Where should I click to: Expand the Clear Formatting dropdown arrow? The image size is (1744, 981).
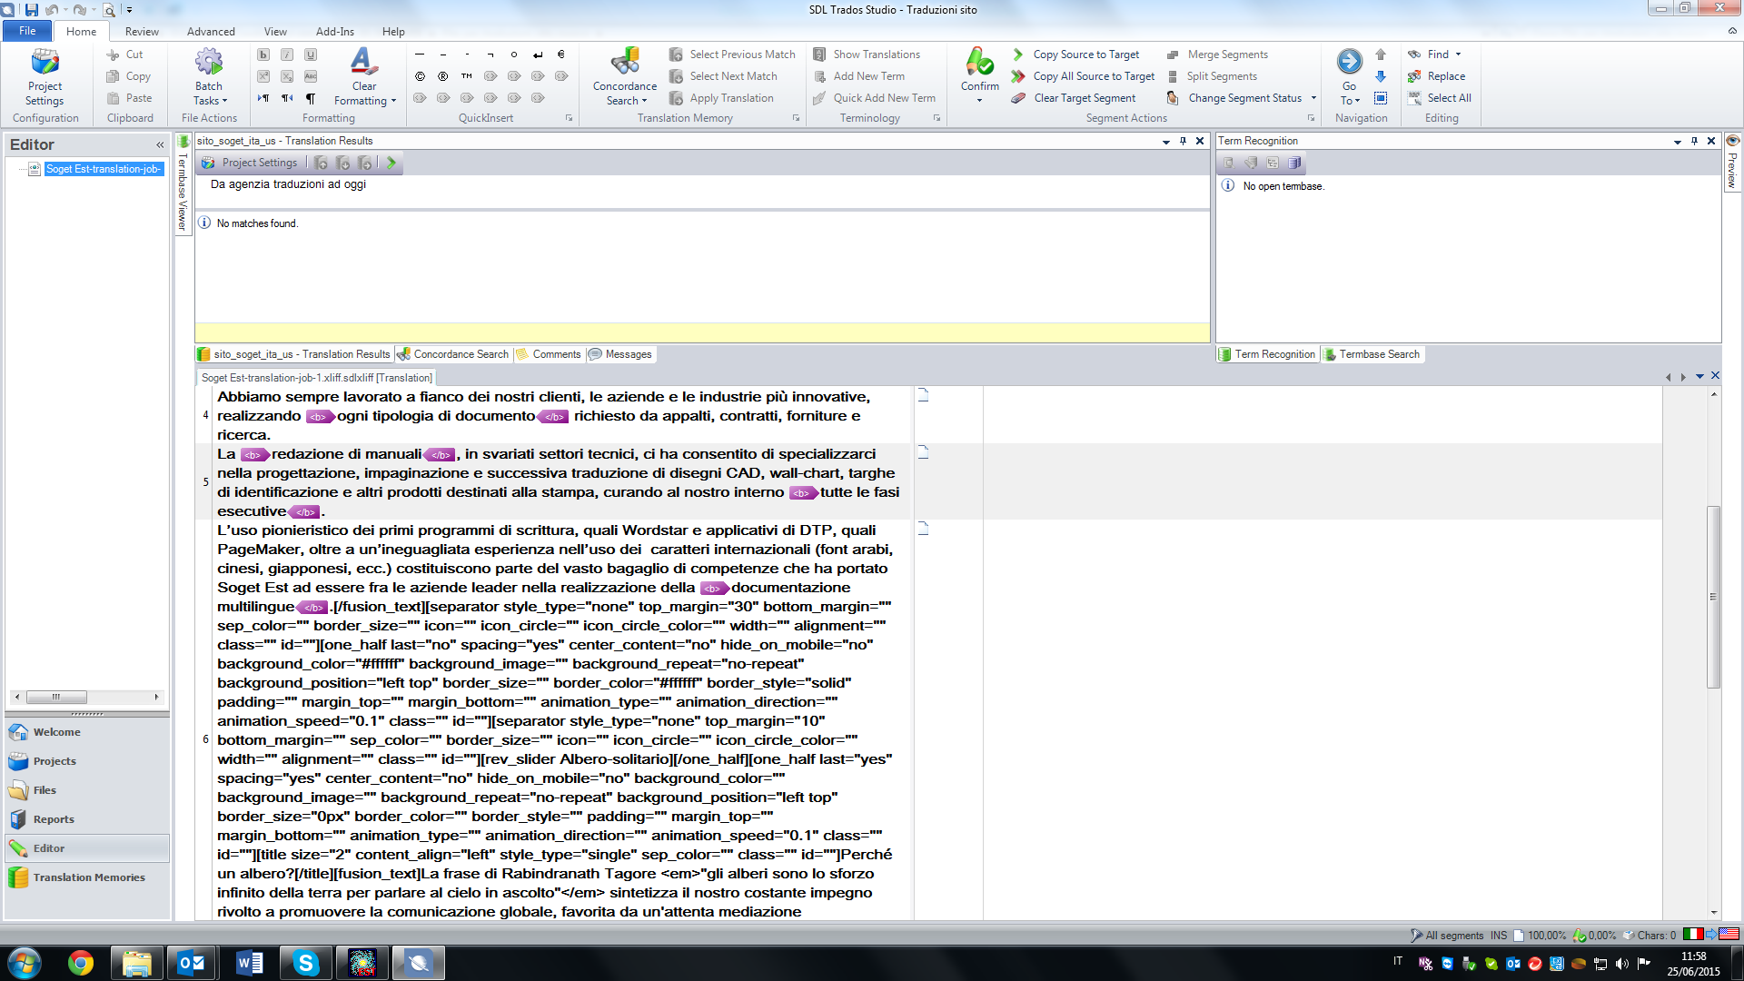point(393,102)
